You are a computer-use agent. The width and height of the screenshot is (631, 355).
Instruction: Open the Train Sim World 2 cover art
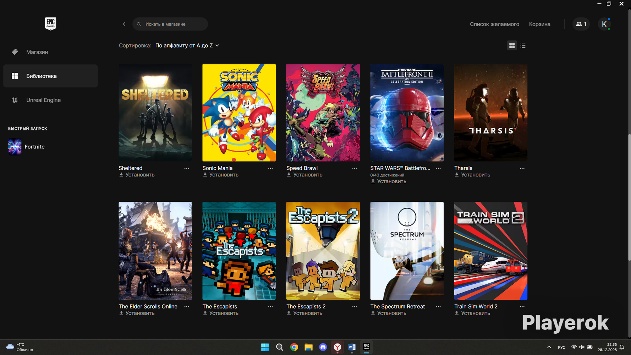491,251
